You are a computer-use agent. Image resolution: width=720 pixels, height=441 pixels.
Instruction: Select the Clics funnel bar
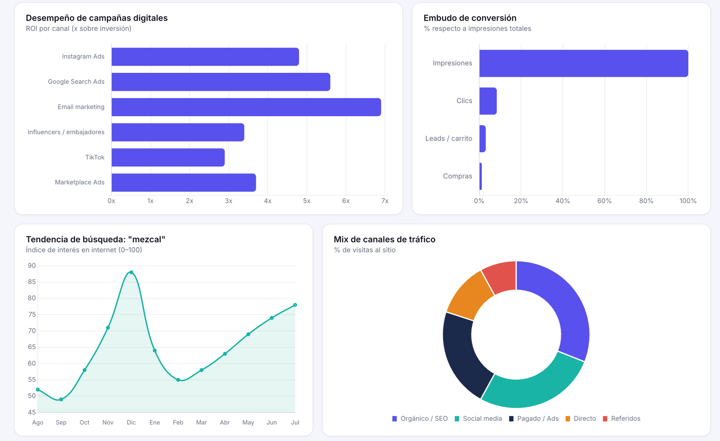coord(488,101)
